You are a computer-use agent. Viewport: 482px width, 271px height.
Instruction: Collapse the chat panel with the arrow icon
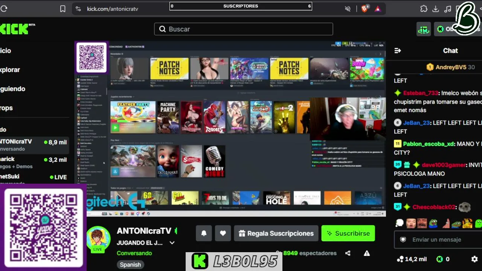click(x=398, y=50)
